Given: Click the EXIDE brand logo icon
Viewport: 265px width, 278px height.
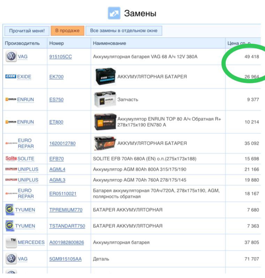Looking at the screenshot, I should pos(11,76).
